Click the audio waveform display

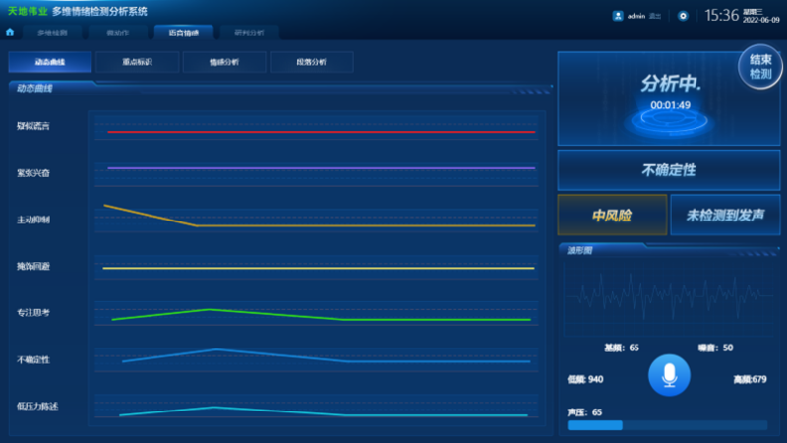[x=669, y=298]
